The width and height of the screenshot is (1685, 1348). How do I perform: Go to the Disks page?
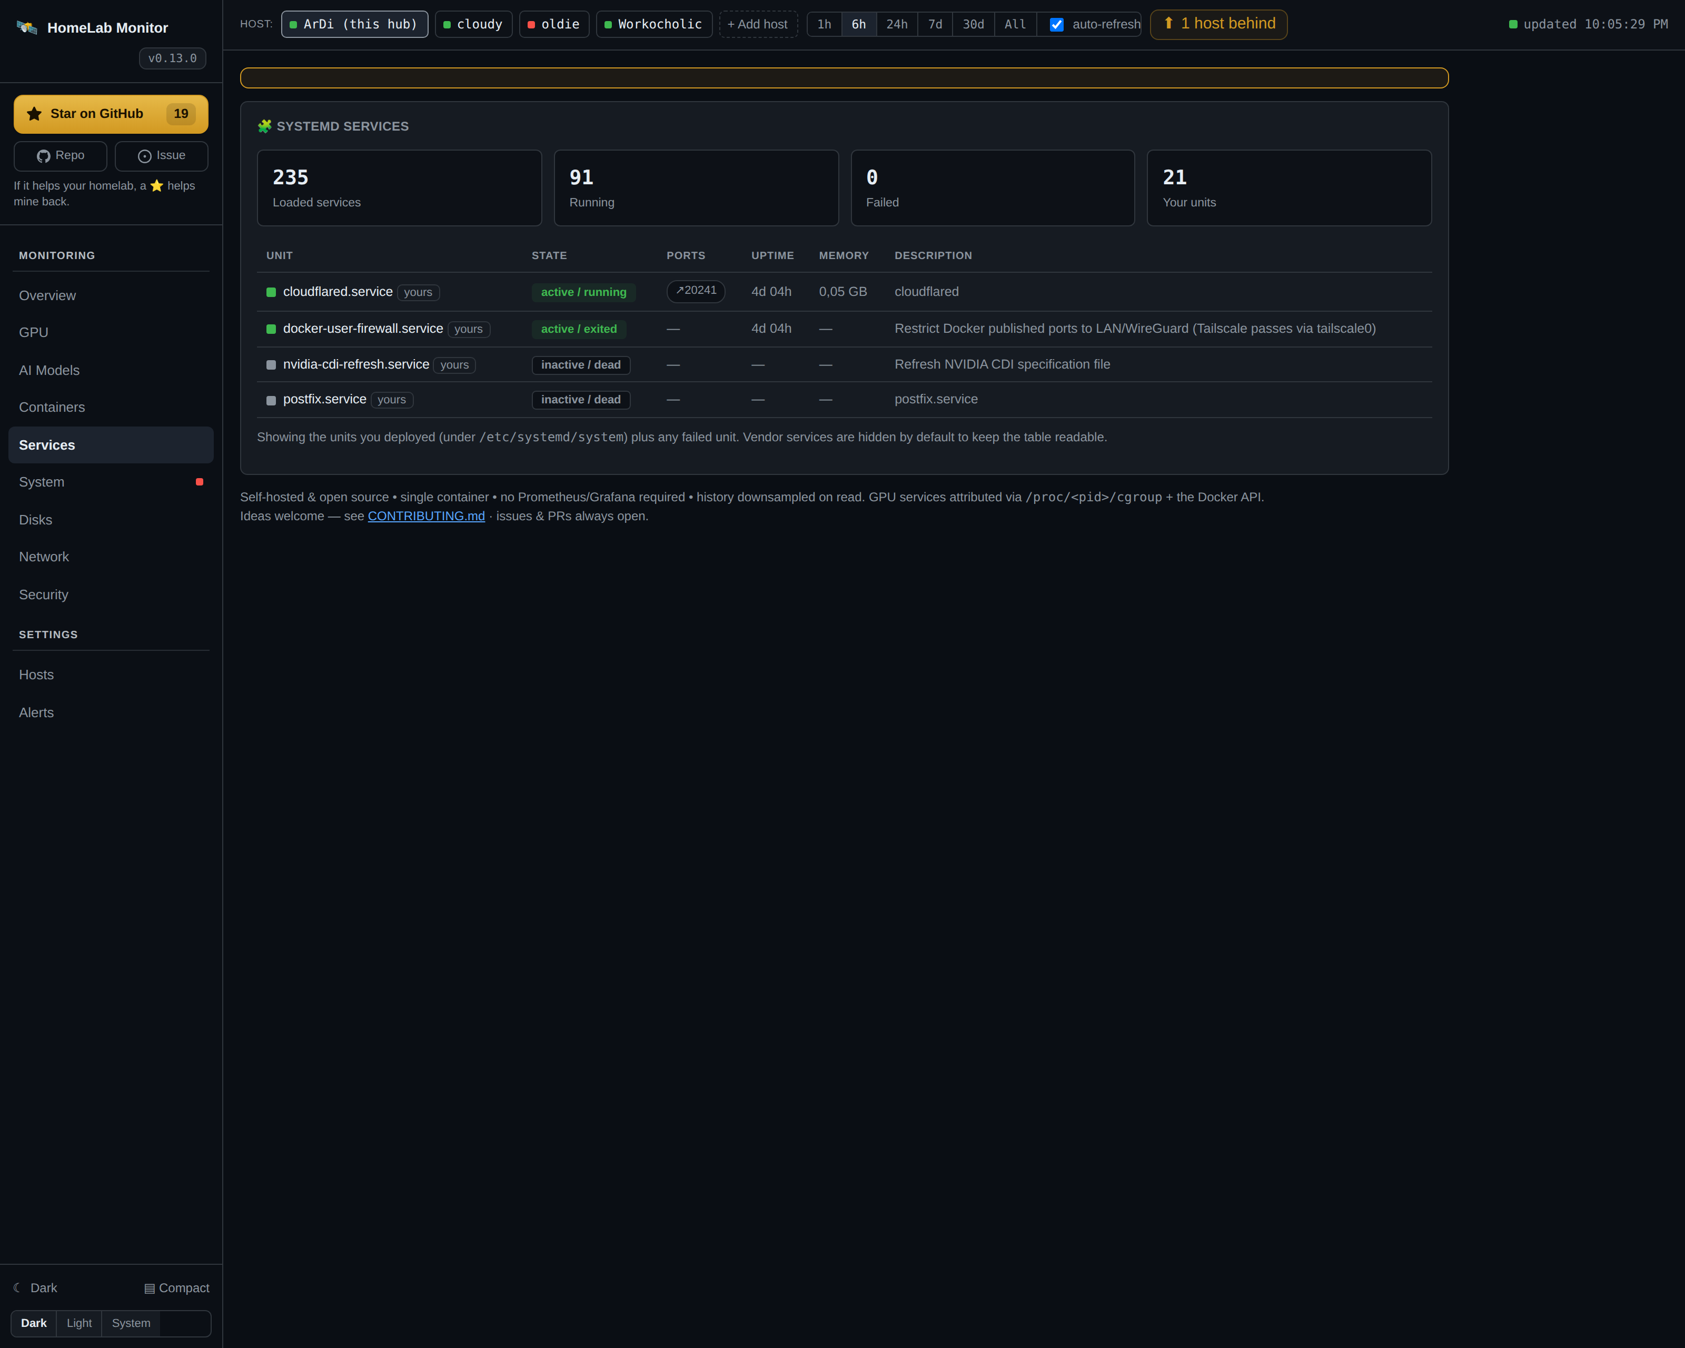pos(111,520)
